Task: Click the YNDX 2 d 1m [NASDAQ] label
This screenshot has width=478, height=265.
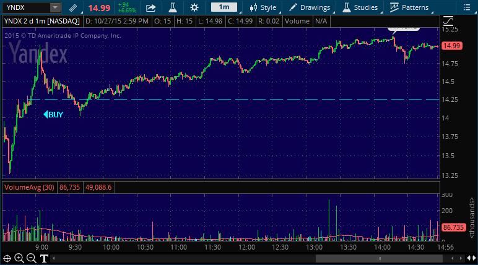Action: pos(41,21)
